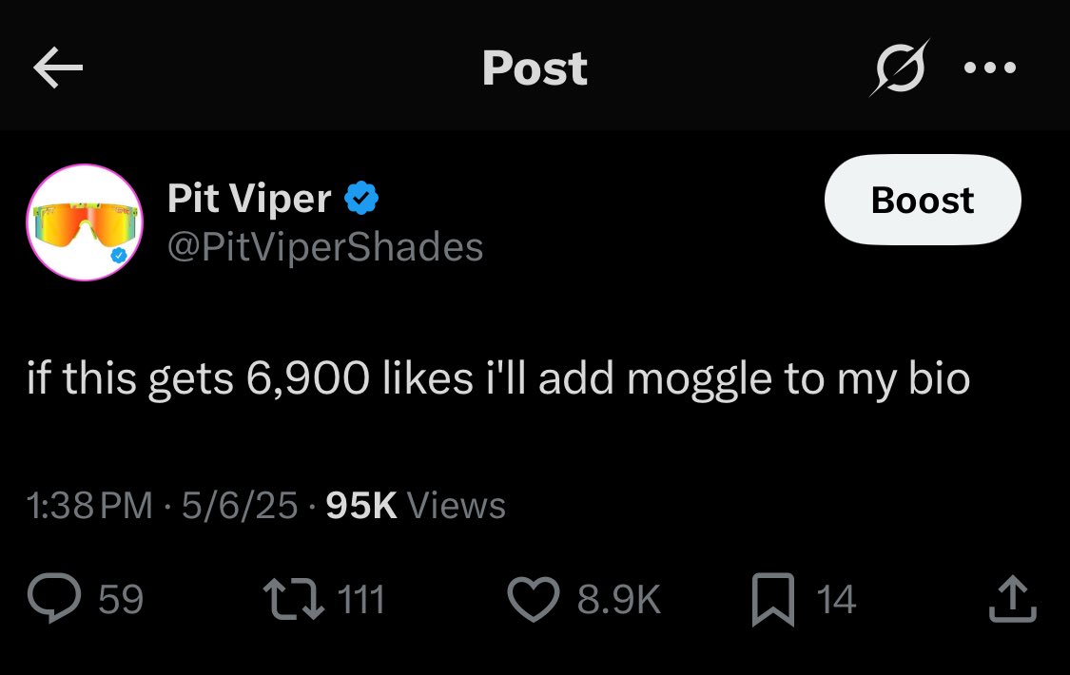
Task: Open the @PitViperShades handle
Action: pyautogui.click(x=325, y=247)
